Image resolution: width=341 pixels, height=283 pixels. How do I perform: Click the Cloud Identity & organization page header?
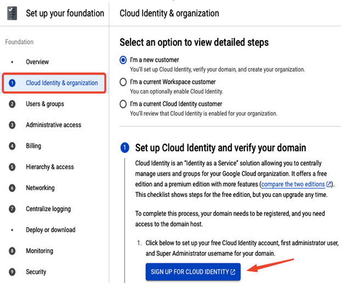coord(169,14)
